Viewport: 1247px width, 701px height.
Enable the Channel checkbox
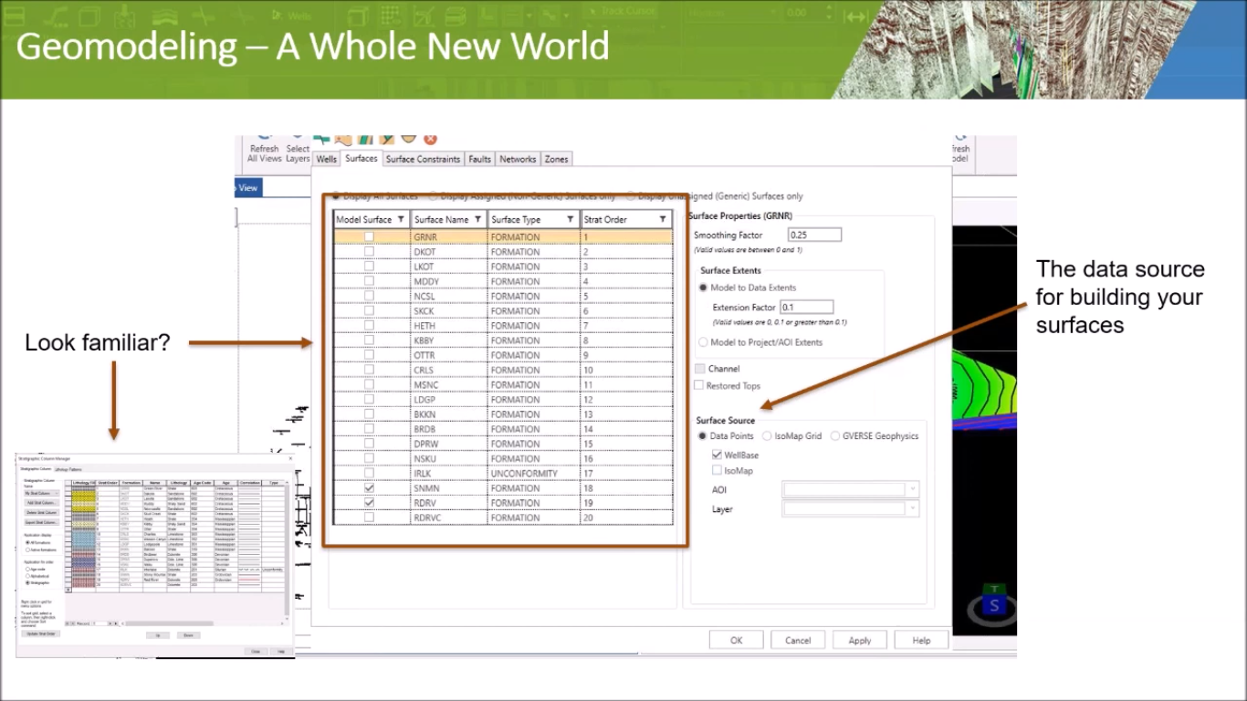coord(699,369)
